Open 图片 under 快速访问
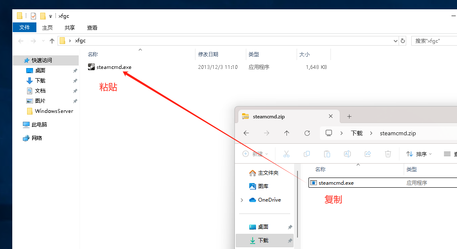Screen dimensions: 457x249 40,101
